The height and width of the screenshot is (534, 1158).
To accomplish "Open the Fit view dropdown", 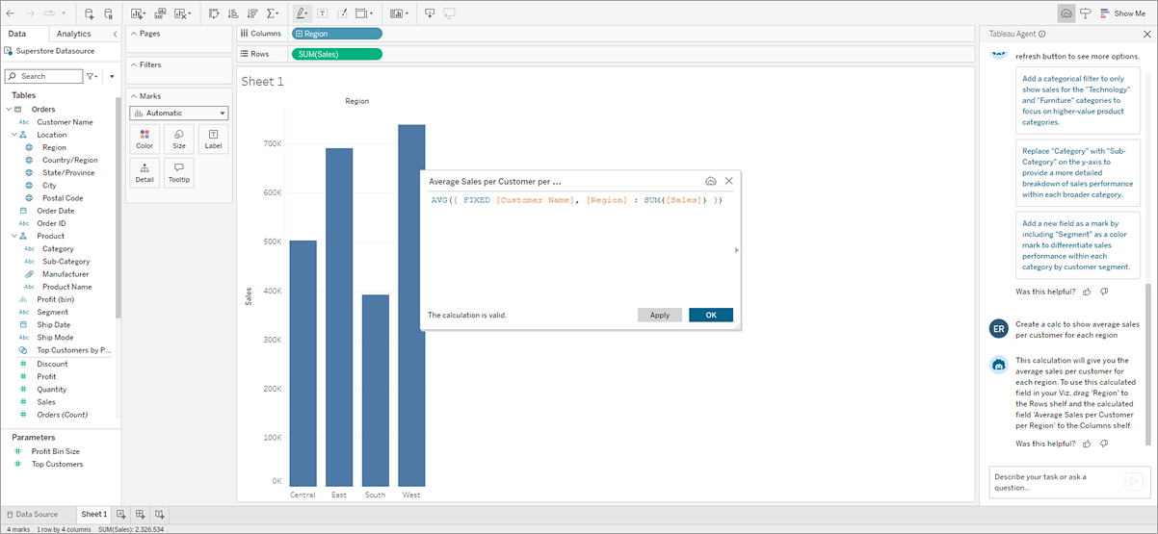I will [x=365, y=13].
